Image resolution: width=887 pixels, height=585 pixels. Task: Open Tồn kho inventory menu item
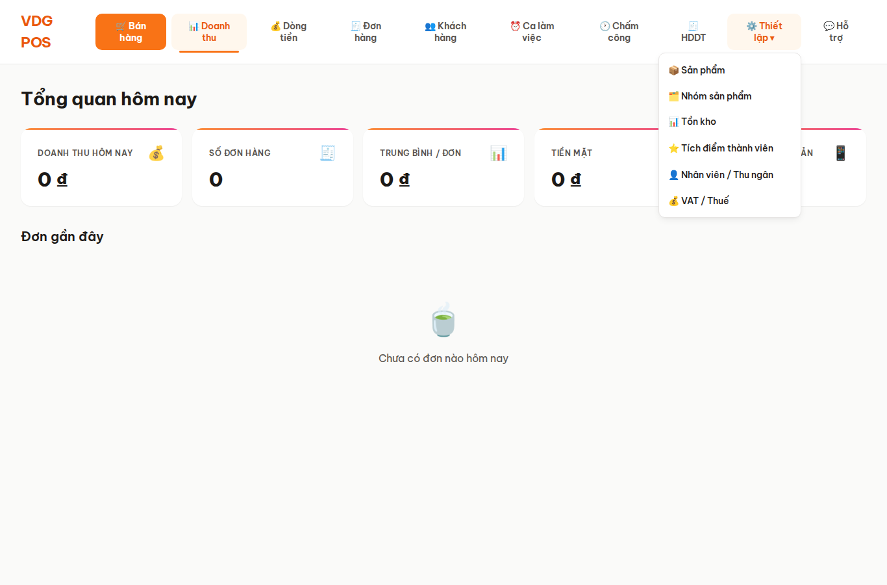coord(730,122)
